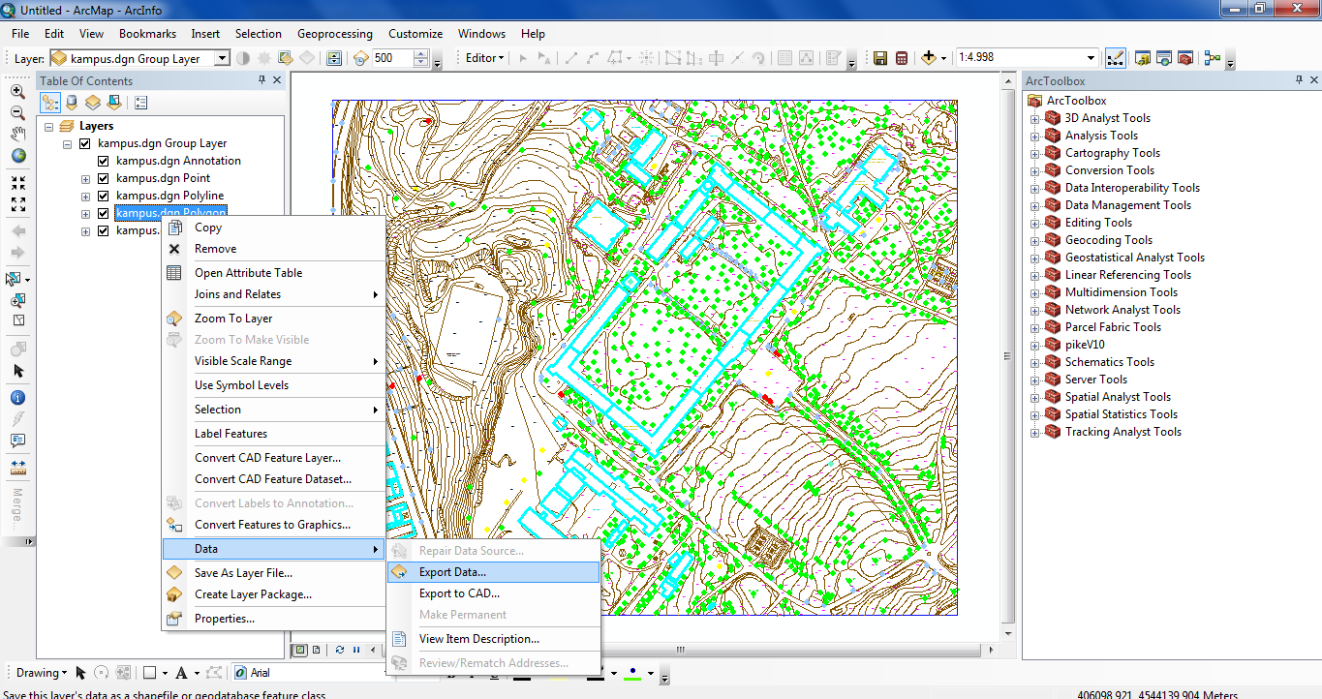Viewport: 1322px width, 699px height.
Task: Toggle kampus.dgn Point layer checkbox
Action: pos(103,178)
